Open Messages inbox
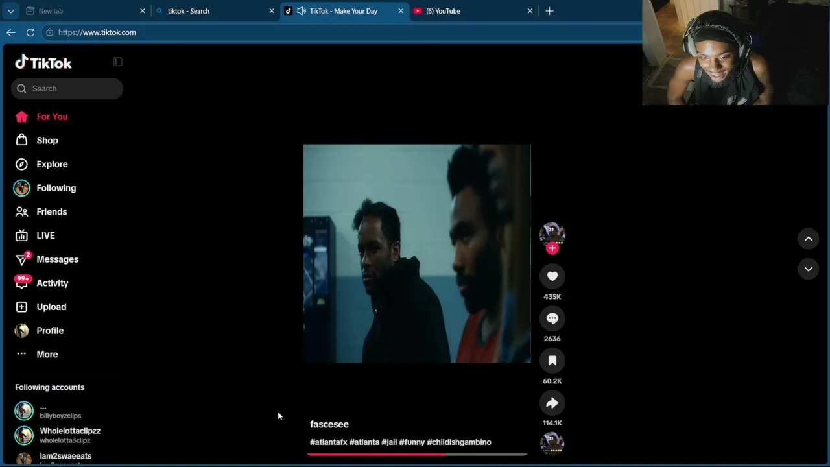Image resolution: width=830 pixels, height=467 pixels. click(57, 259)
